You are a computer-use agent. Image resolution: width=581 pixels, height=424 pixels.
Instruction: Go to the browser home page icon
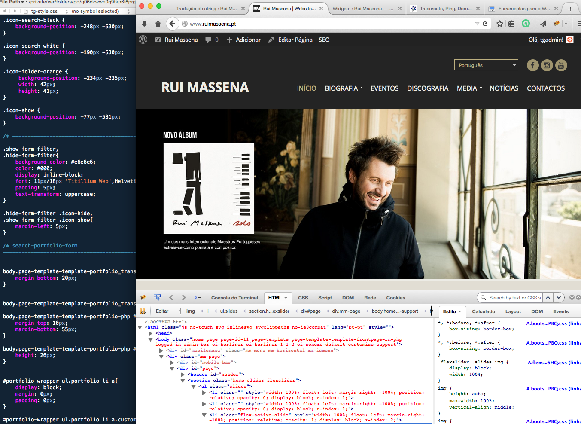click(158, 24)
